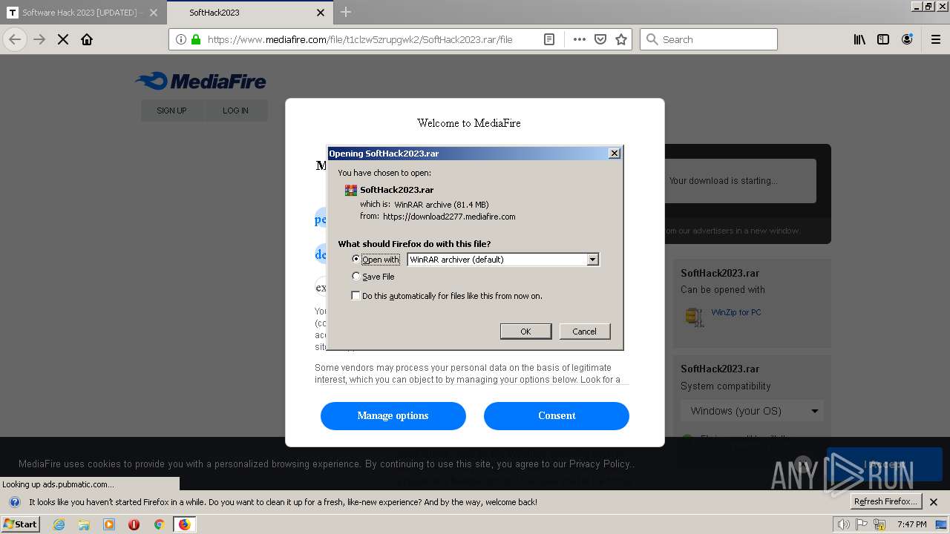Click the Manage options button

click(x=393, y=415)
